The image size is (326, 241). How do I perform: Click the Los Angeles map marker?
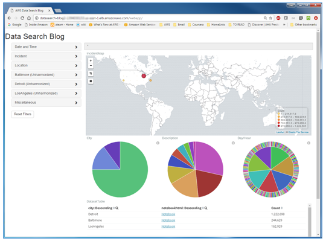click(x=124, y=80)
